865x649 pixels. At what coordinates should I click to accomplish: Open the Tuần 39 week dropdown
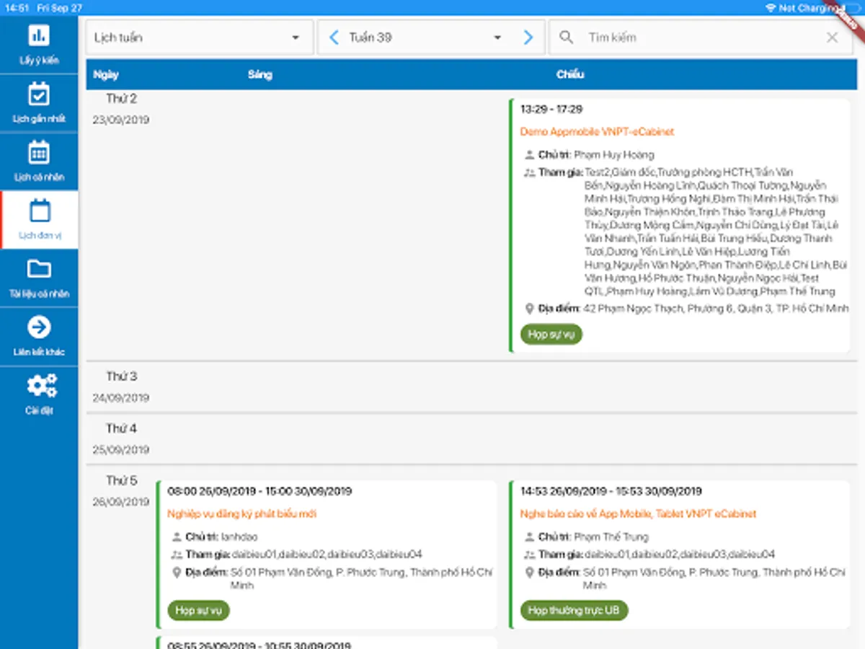pos(425,37)
